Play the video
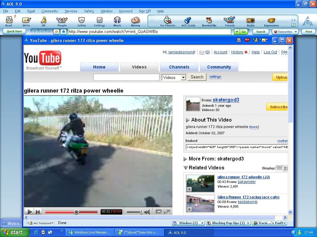 click(29, 212)
